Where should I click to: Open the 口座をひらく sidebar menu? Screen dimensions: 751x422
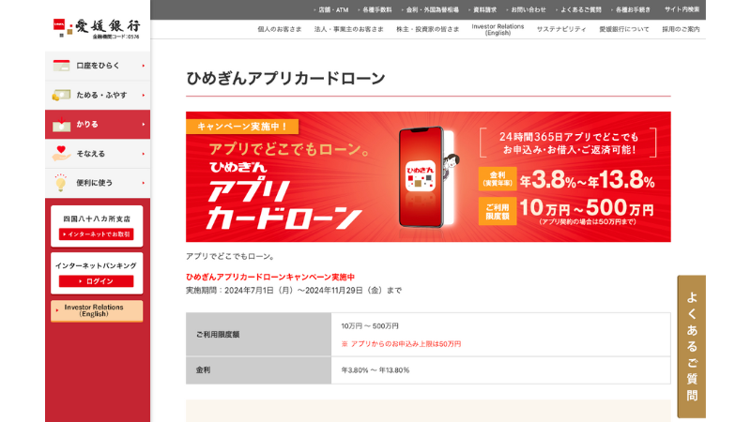click(98, 66)
